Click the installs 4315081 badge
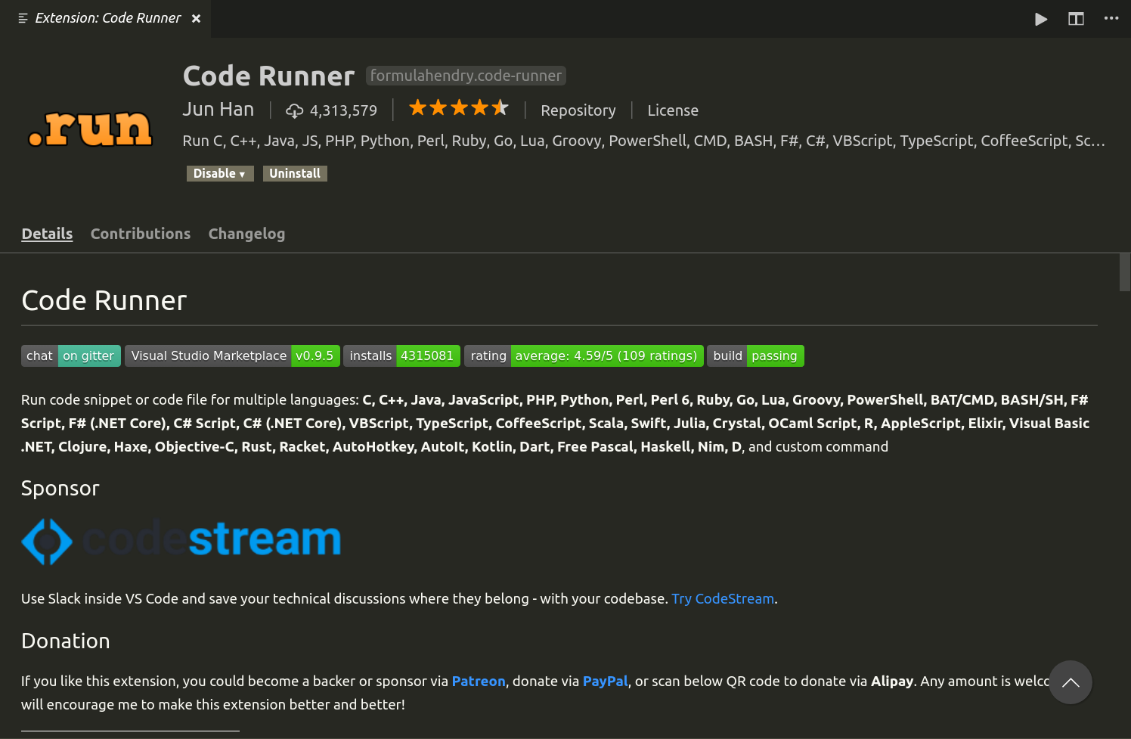Viewport: 1131px width, 739px height. (x=402, y=356)
